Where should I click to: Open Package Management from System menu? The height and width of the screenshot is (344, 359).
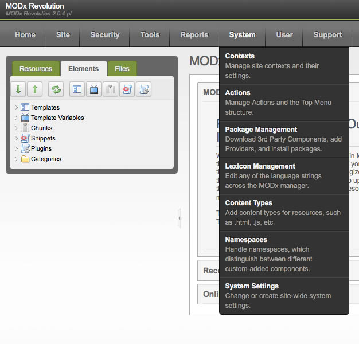pos(284,139)
